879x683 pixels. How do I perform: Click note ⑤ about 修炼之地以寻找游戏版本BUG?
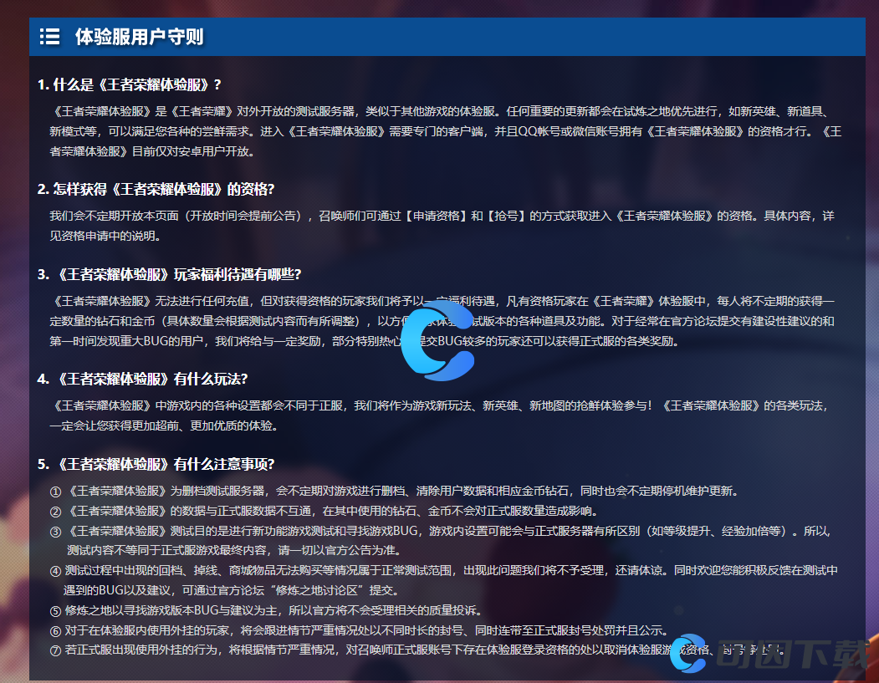tap(266, 611)
